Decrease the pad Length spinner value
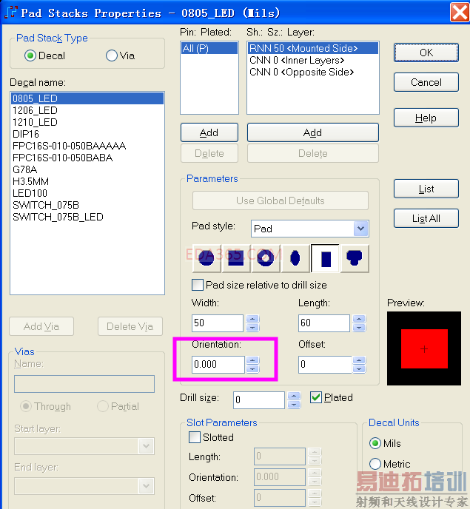The image size is (470, 509). tap(359, 327)
